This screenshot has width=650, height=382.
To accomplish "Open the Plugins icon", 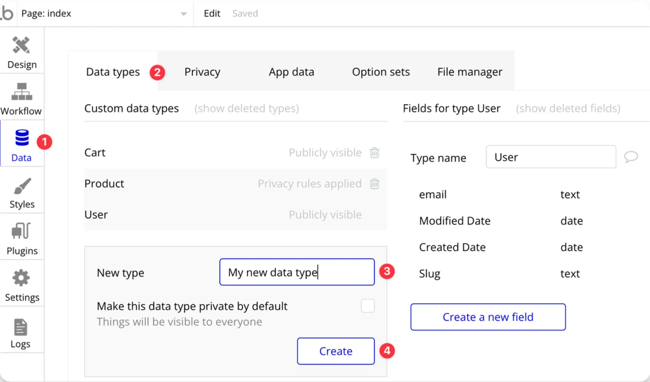I will coord(21,231).
